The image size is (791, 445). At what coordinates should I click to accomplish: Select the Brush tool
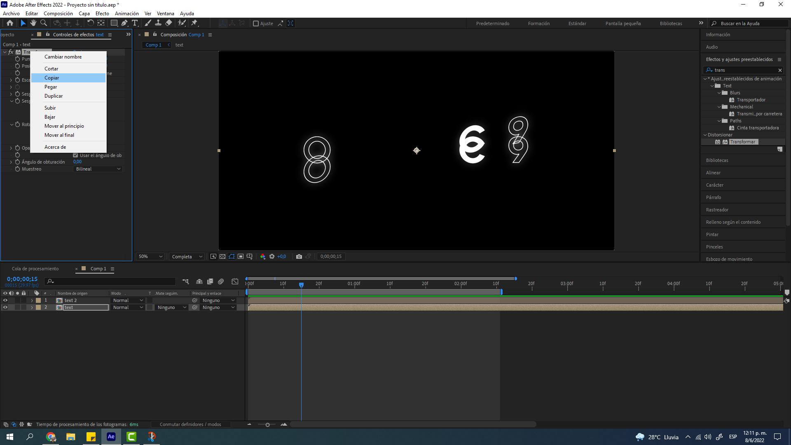click(x=148, y=23)
